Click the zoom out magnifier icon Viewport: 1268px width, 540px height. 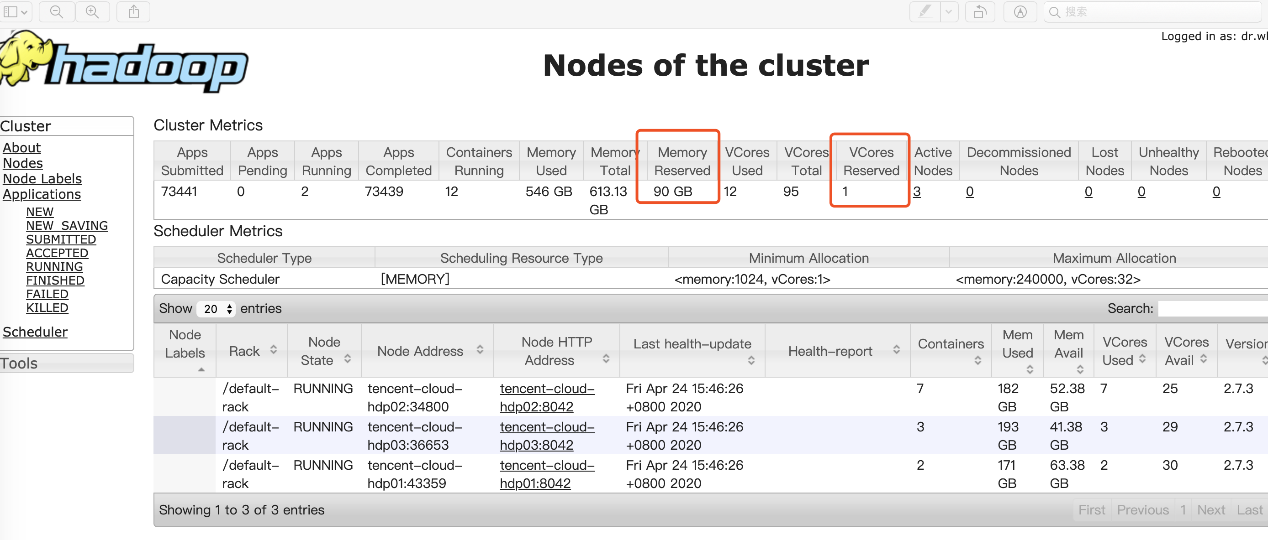coord(57,12)
